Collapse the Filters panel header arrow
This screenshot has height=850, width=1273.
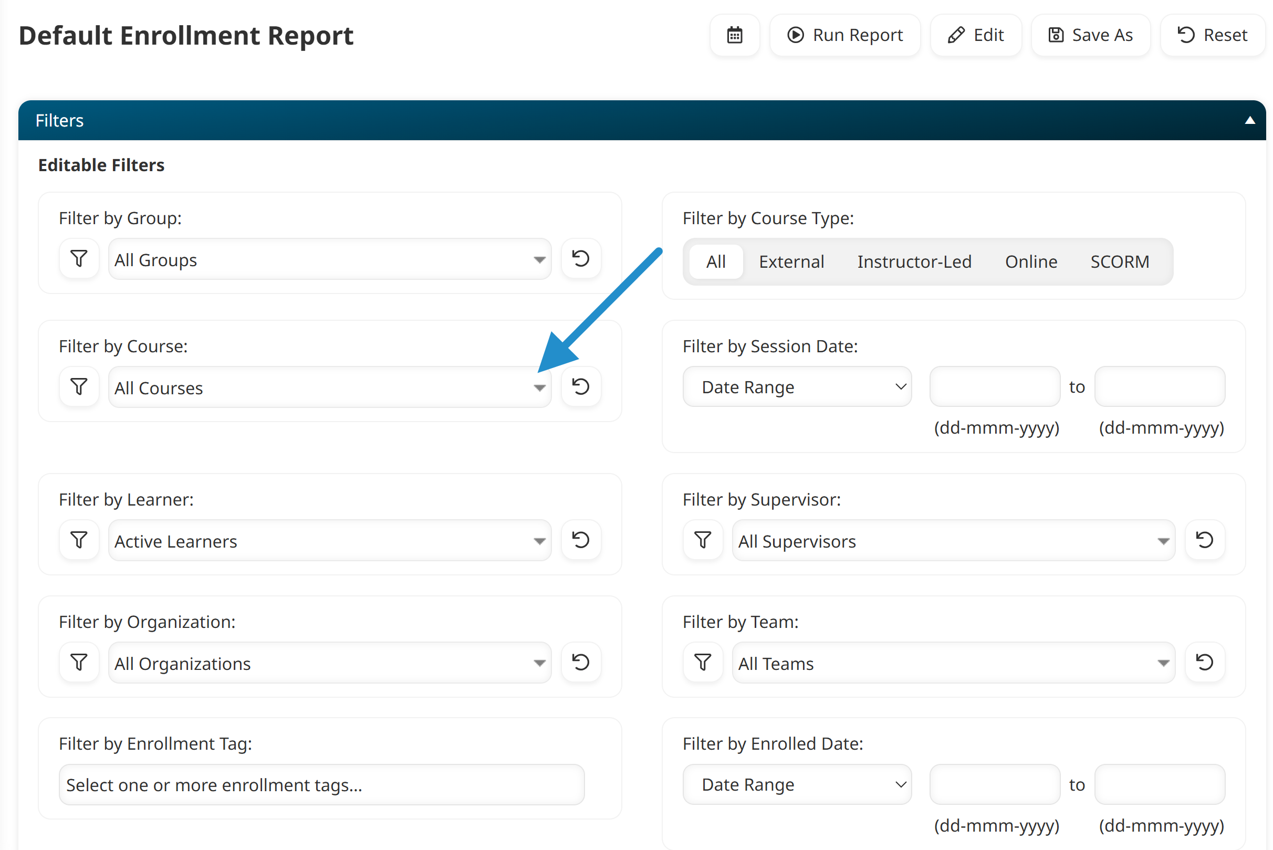pyautogui.click(x=1250, y=120)
